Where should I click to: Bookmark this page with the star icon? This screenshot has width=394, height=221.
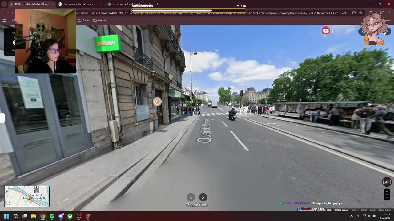361,13
